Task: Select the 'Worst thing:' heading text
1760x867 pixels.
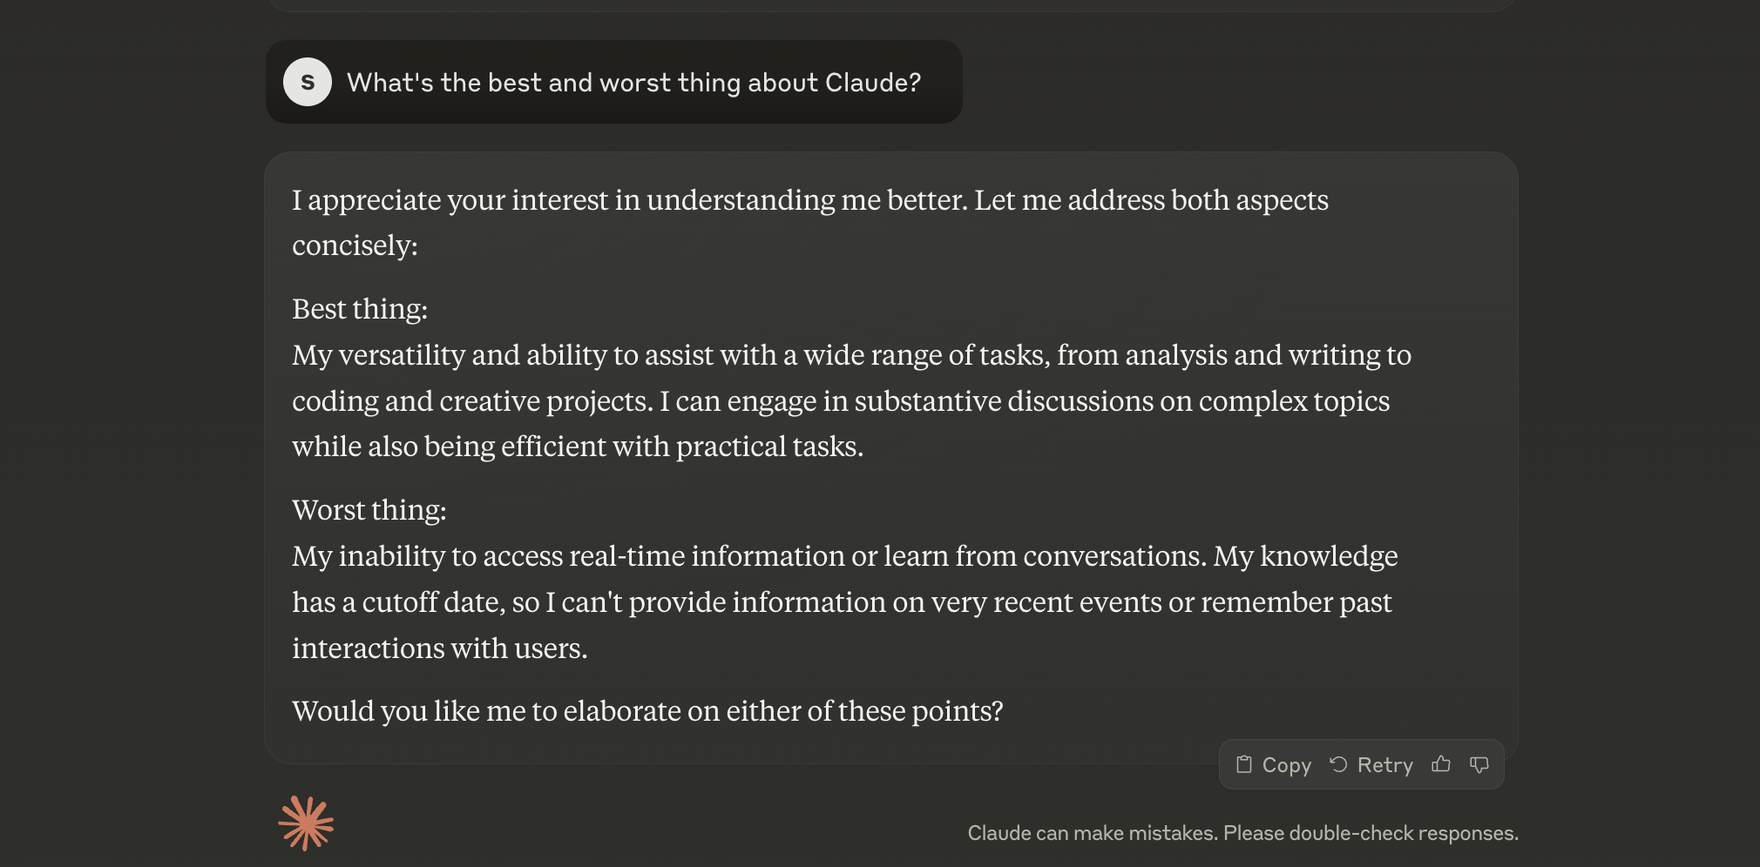Action: [369, 510]
